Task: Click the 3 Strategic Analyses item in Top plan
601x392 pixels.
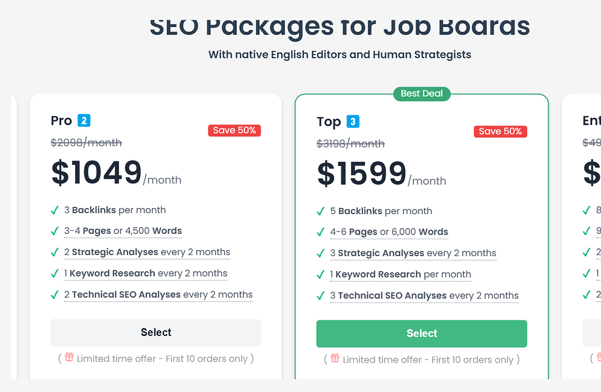Action: coord(413,253)
